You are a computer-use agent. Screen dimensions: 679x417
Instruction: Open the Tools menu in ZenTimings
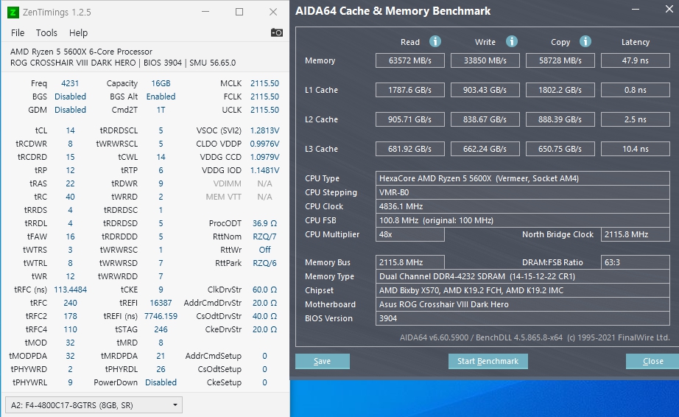point(46,33)
